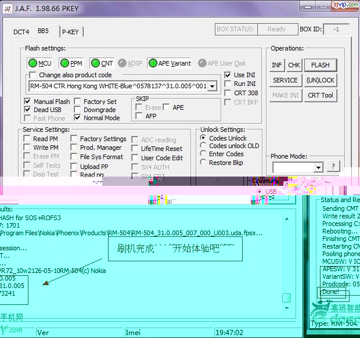Click the green CNT file indicator

click(x=95, y=63)
